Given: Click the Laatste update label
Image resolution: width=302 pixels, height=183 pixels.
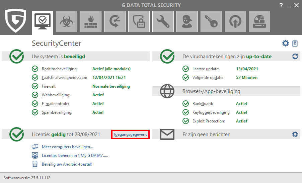Looking at the screenshot, I should 206,69.
